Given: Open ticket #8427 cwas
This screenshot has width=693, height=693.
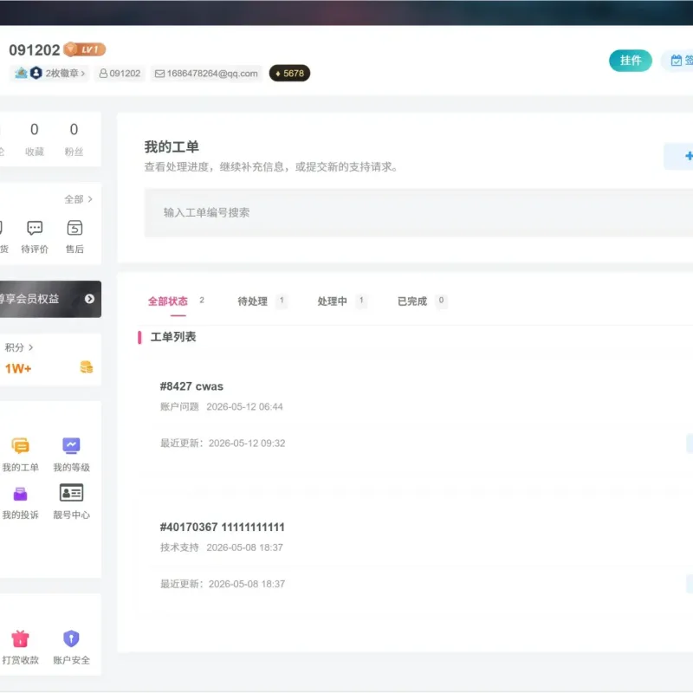Looking at the screenshot, I should pos(191,386).
